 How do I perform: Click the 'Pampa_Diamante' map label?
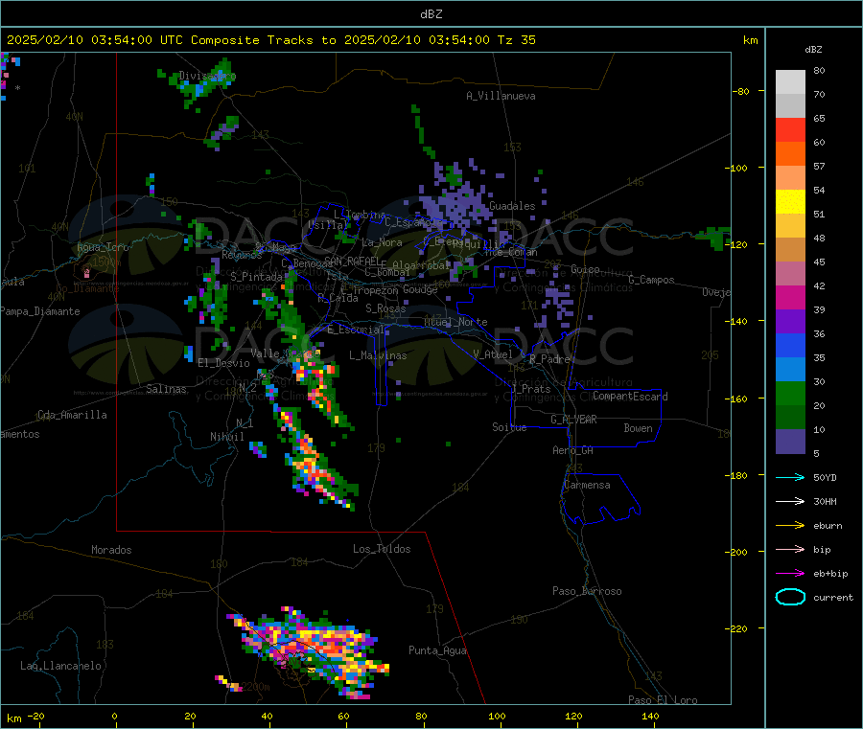(x=40, y=311)
